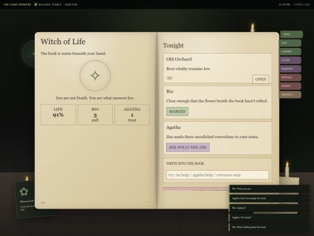This screenshot has width=314, height=236.
Task: Click BALANCE: STABLE status label
Action: pos(50,5)
